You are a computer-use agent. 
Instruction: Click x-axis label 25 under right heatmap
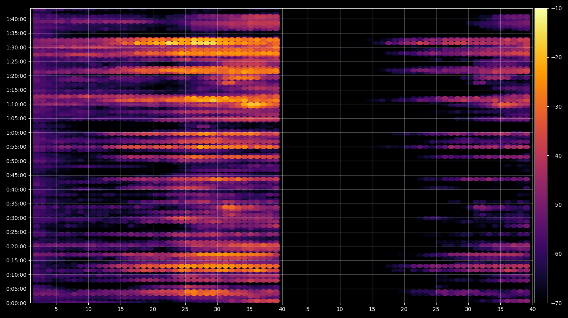click(436, 309)
